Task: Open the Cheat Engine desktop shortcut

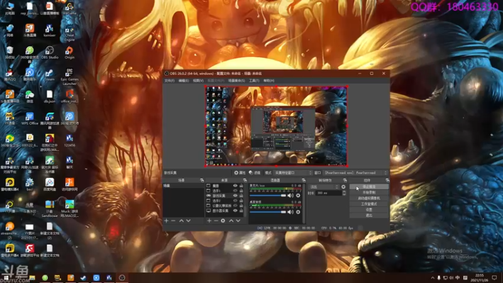Action: [69, 33]
